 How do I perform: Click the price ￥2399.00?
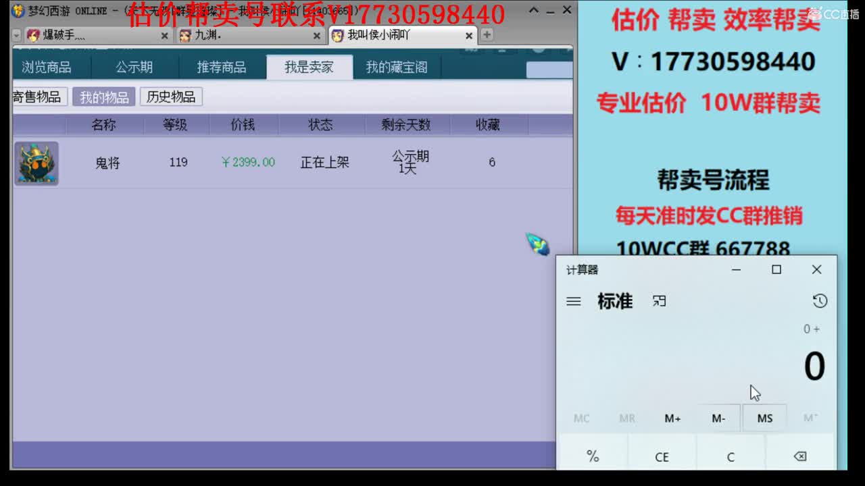click(x=248, y=162)
